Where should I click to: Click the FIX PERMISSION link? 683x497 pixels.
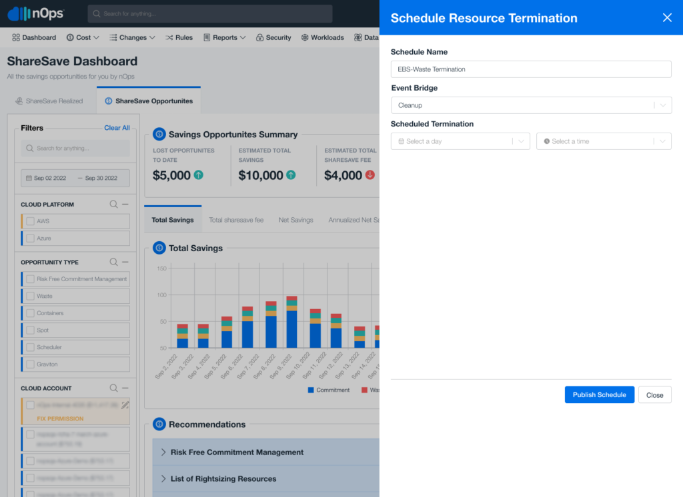point(60,418)
